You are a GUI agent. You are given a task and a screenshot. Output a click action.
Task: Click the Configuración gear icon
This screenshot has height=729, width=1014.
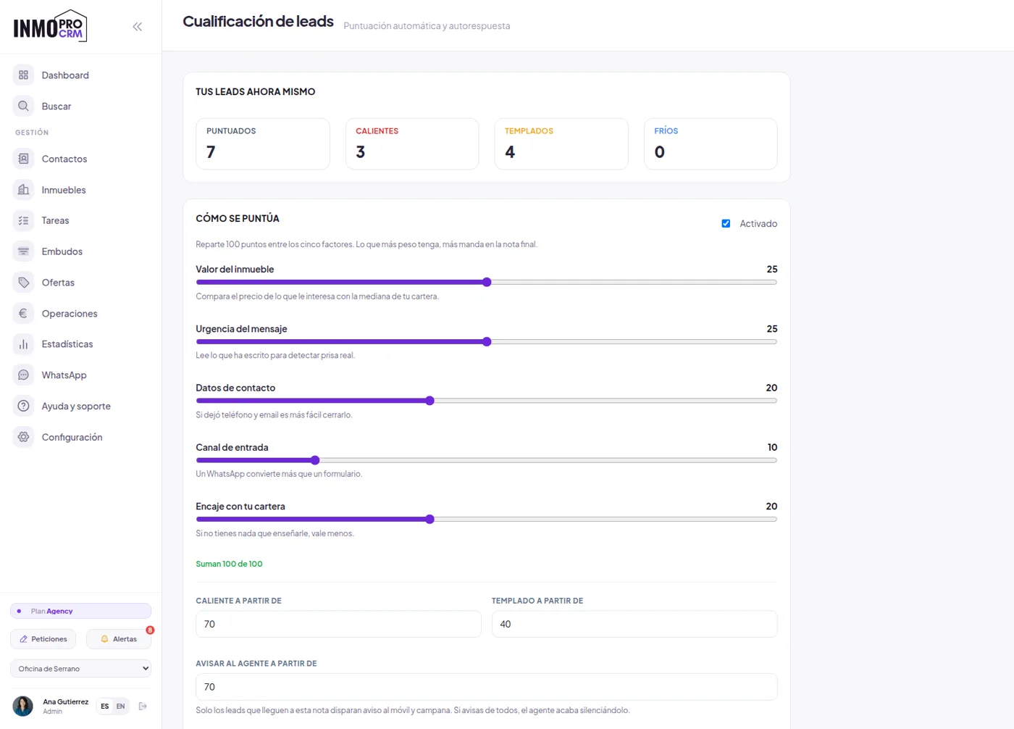point(23,437)
